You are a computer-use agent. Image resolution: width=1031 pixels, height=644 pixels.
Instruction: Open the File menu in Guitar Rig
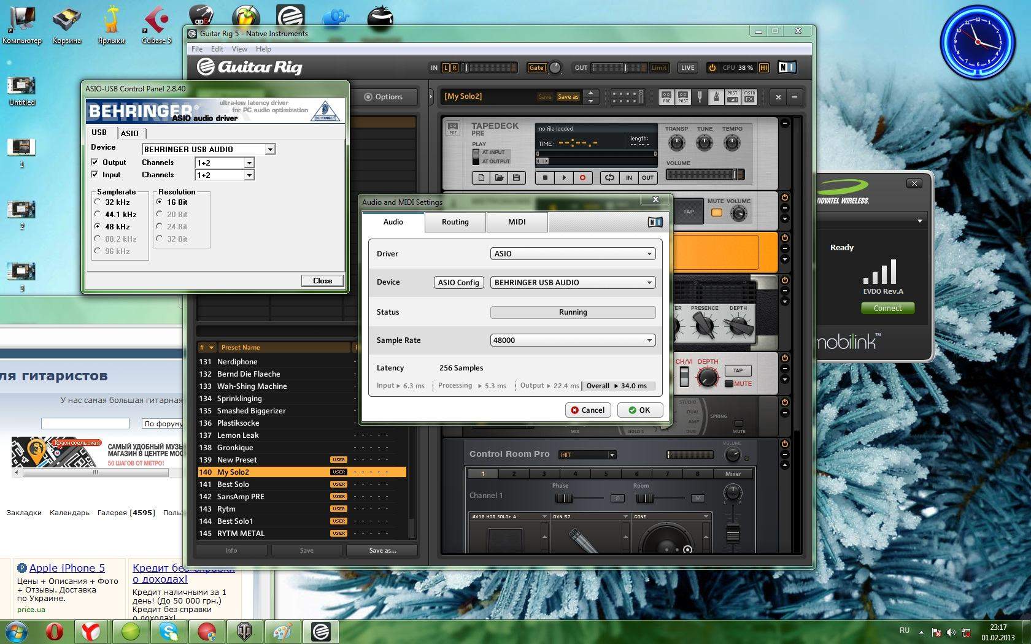tap(197, 49)
